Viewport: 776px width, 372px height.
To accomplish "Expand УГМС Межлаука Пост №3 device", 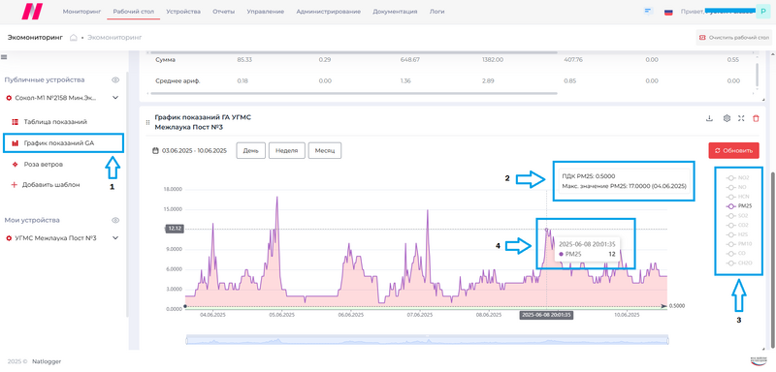I will 115,238.
